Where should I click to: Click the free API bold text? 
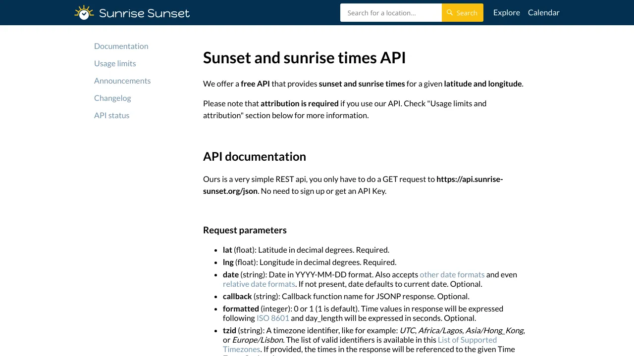(x=255, y=84)
